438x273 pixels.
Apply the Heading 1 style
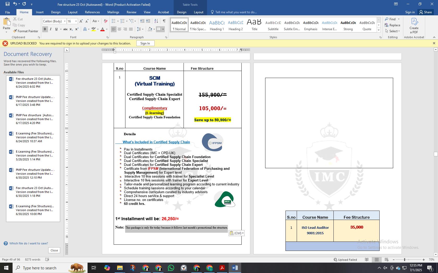coord(217,25)
